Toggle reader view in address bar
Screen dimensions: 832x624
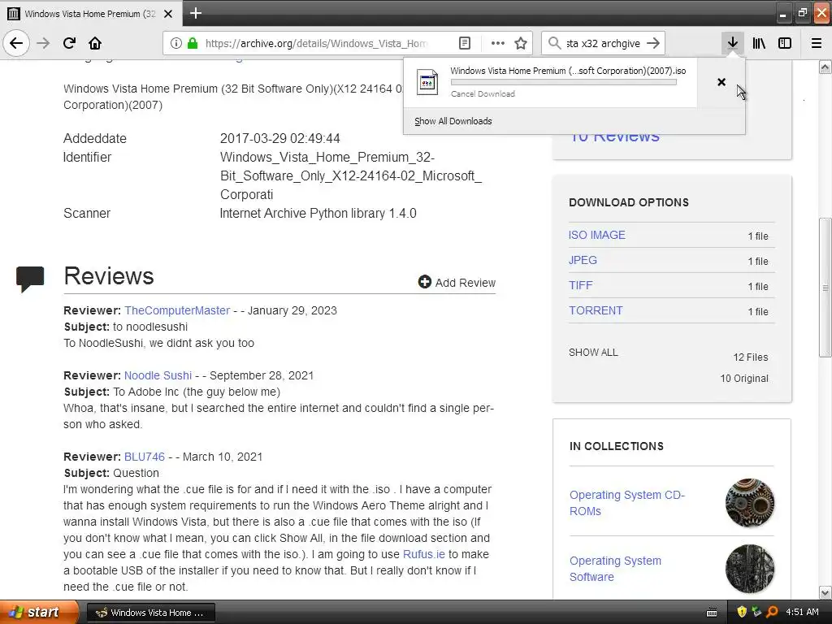(464, 43)
